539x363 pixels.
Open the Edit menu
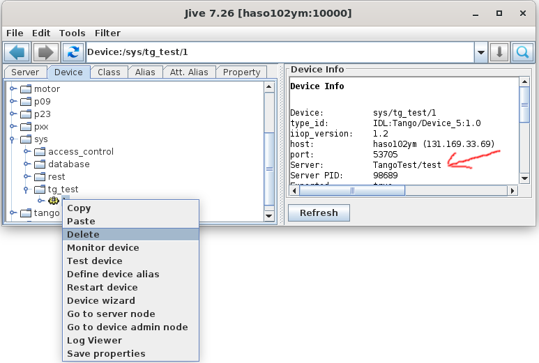click(x=41, y=33)
